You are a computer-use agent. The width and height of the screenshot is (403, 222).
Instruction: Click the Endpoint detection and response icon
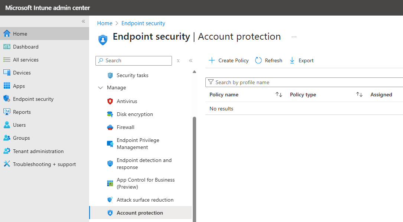(110, 163)
